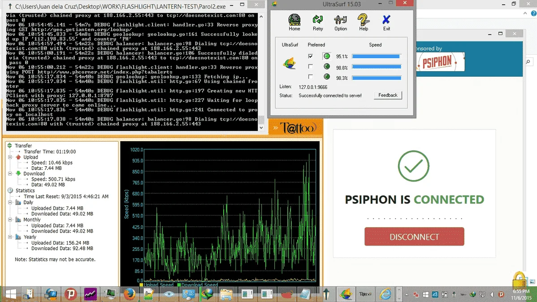Click the Feedback button in UltraSurf
Screen dimensions: 537x302
pos(388,95)
